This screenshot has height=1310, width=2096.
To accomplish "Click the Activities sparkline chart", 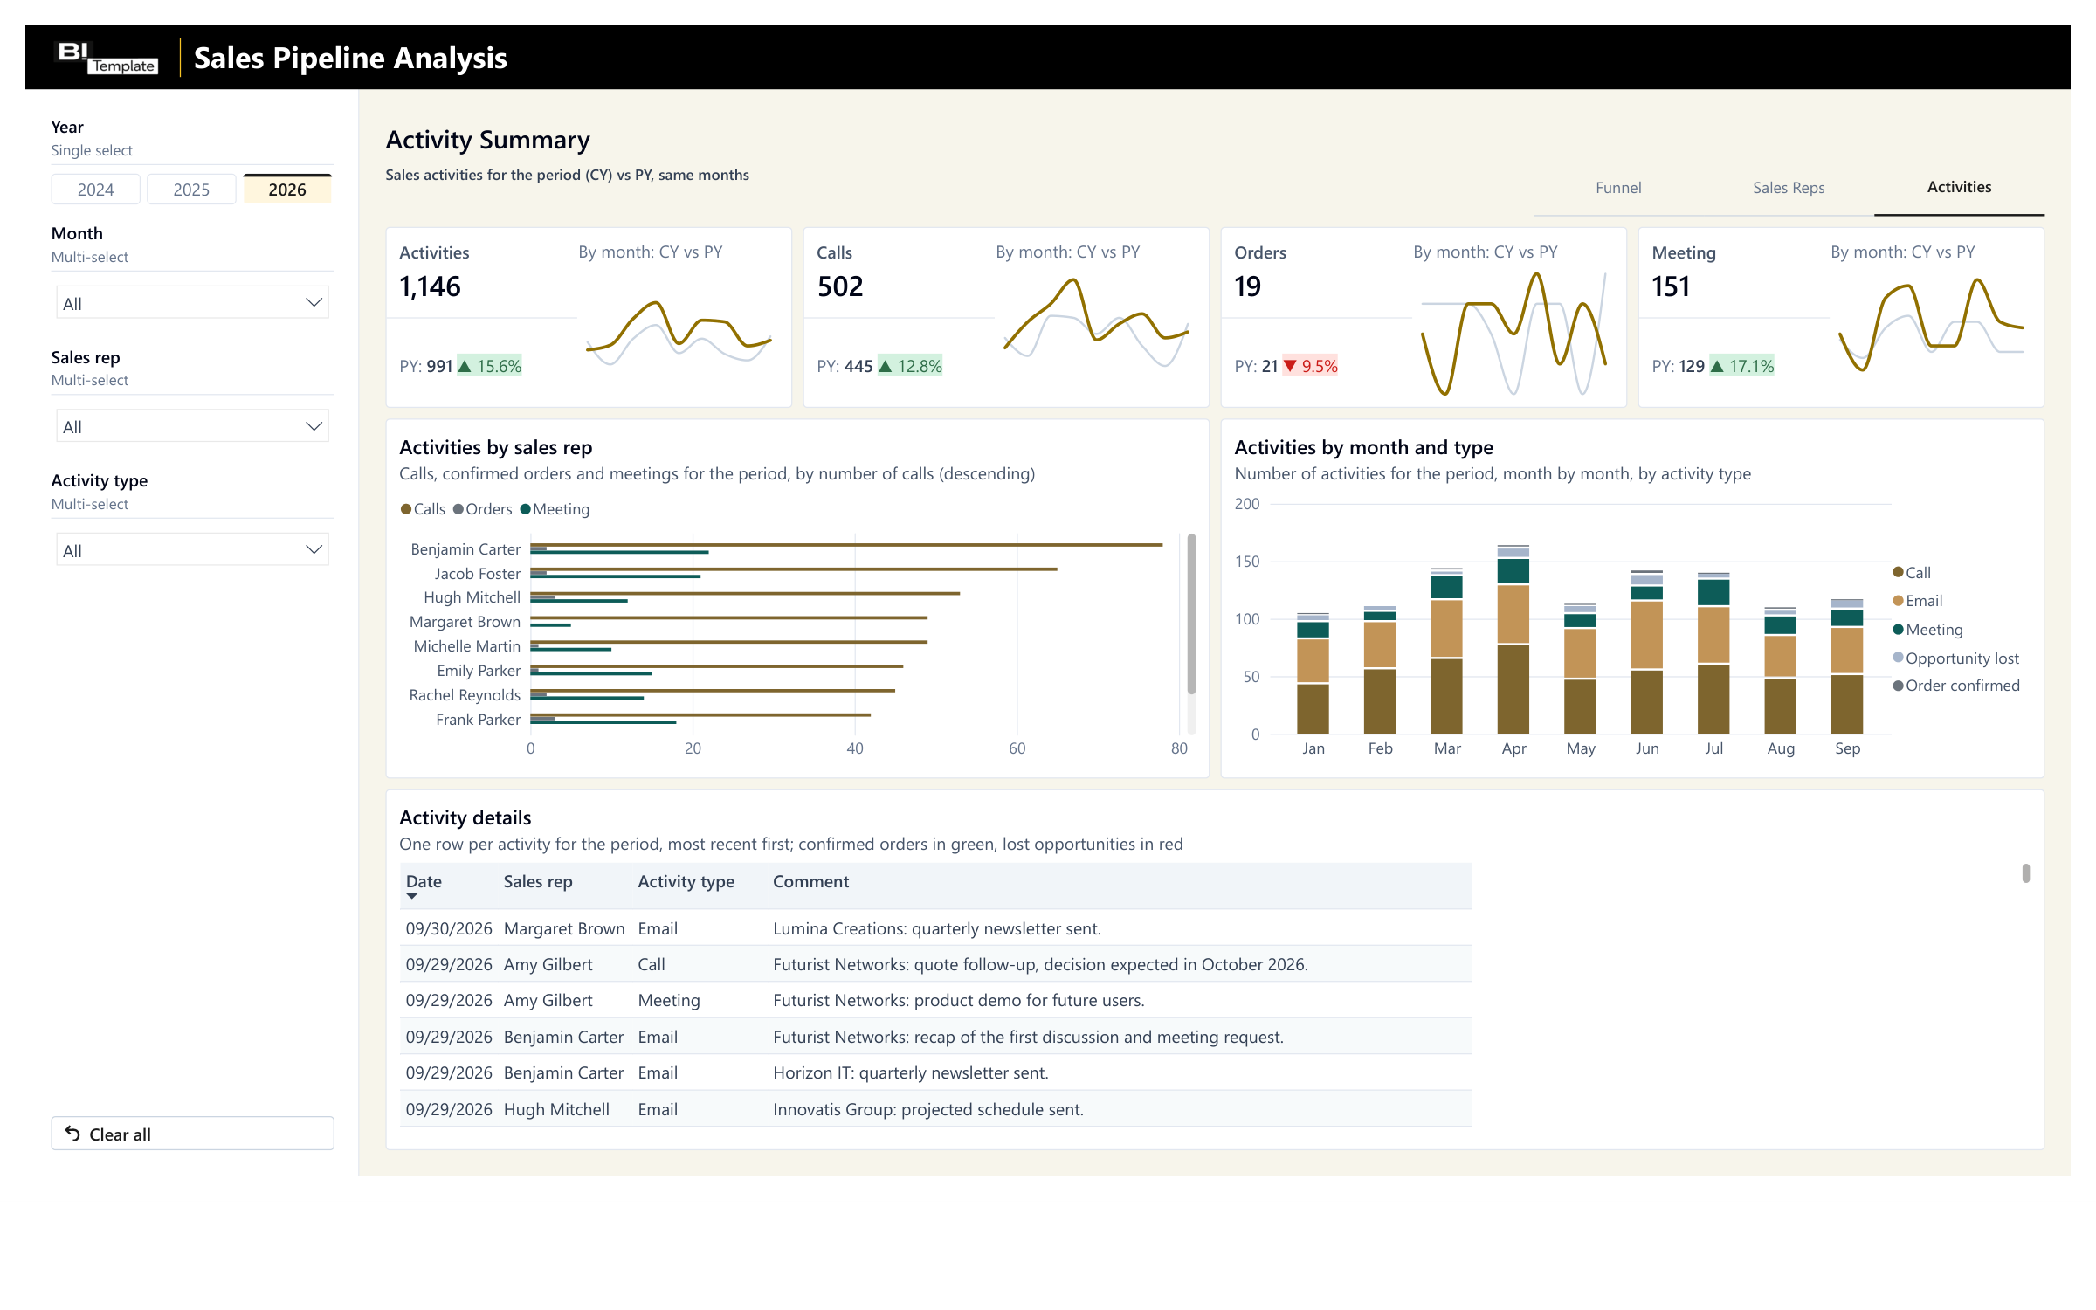I will click(x=679, y=335).
